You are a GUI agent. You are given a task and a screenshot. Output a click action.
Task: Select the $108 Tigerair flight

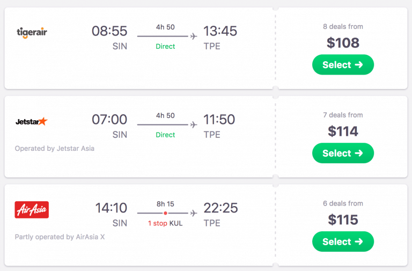coord(343,65)
